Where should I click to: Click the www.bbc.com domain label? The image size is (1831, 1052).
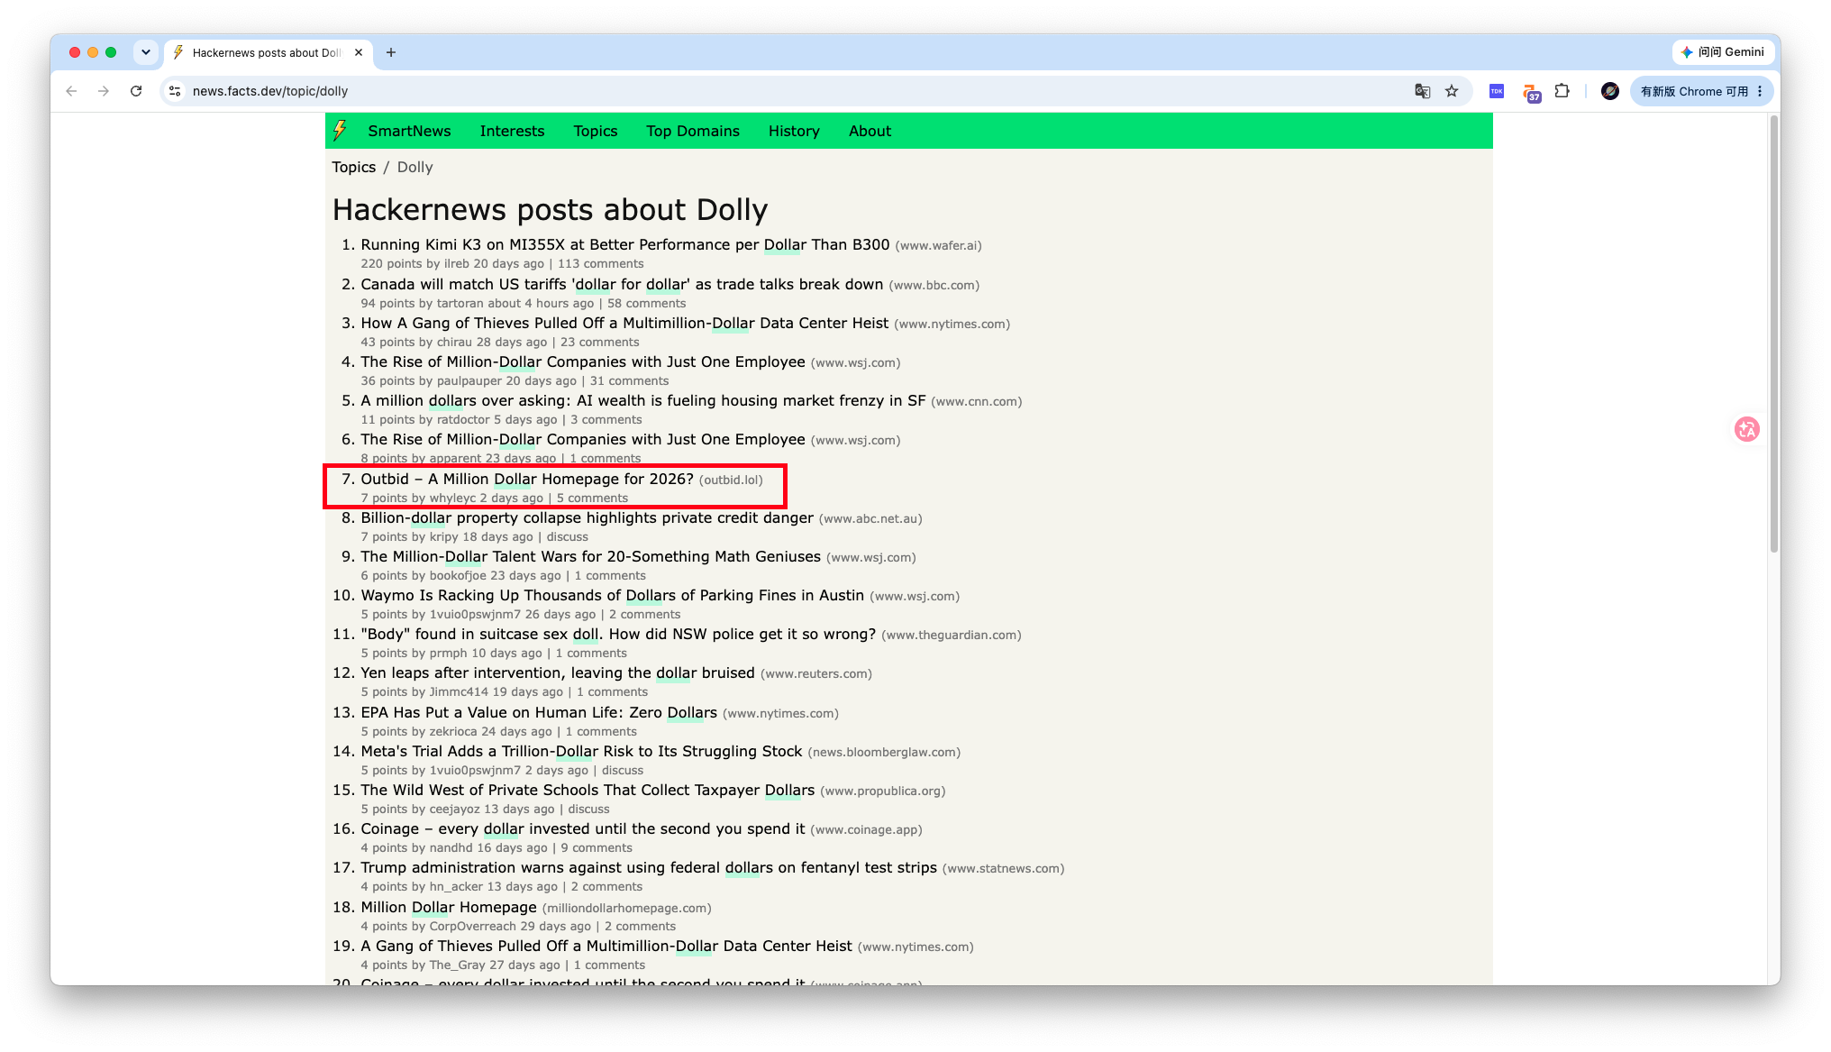click(x=934, y=285)
